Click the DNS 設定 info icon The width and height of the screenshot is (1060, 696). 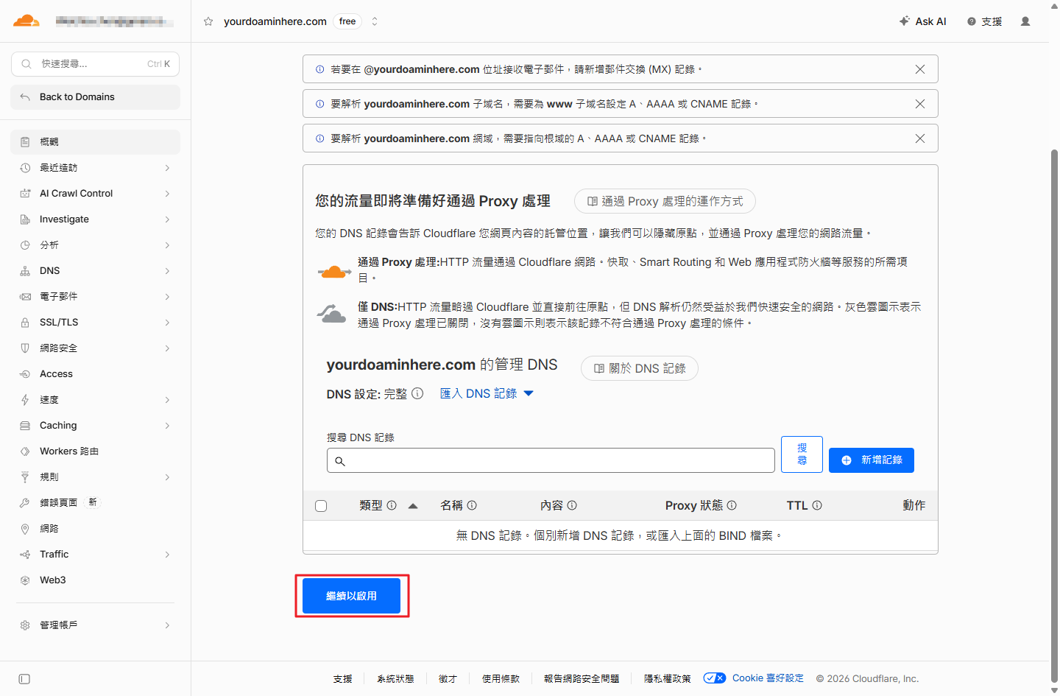pos(417,393)
